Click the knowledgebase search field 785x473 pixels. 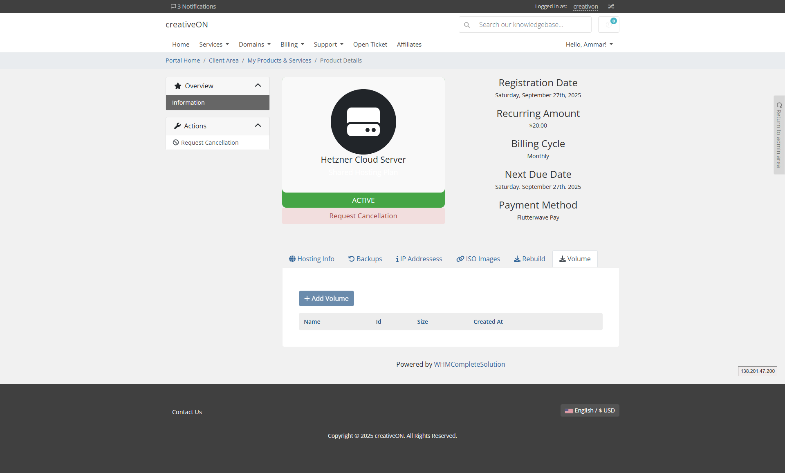coord(532,25)
